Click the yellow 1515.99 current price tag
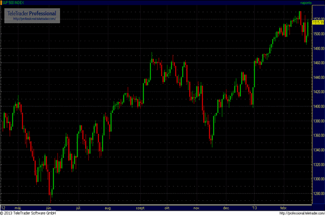Viewport: 325px width, 216px height. tap(318, 22)
